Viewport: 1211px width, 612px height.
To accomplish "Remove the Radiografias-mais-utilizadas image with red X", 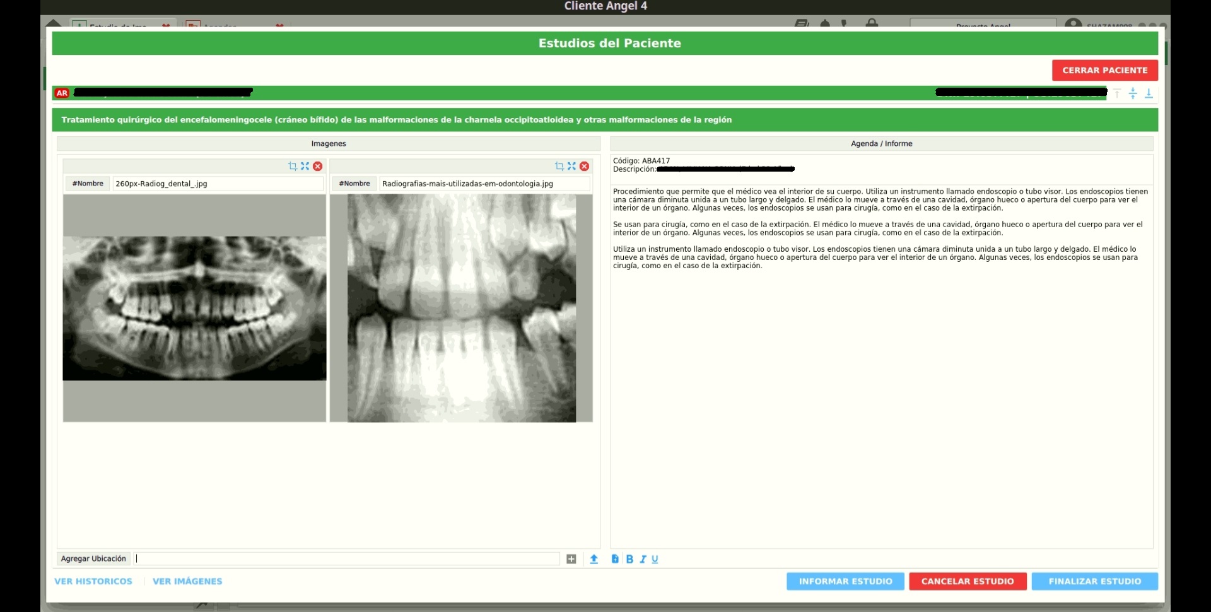I will (585, 166).
